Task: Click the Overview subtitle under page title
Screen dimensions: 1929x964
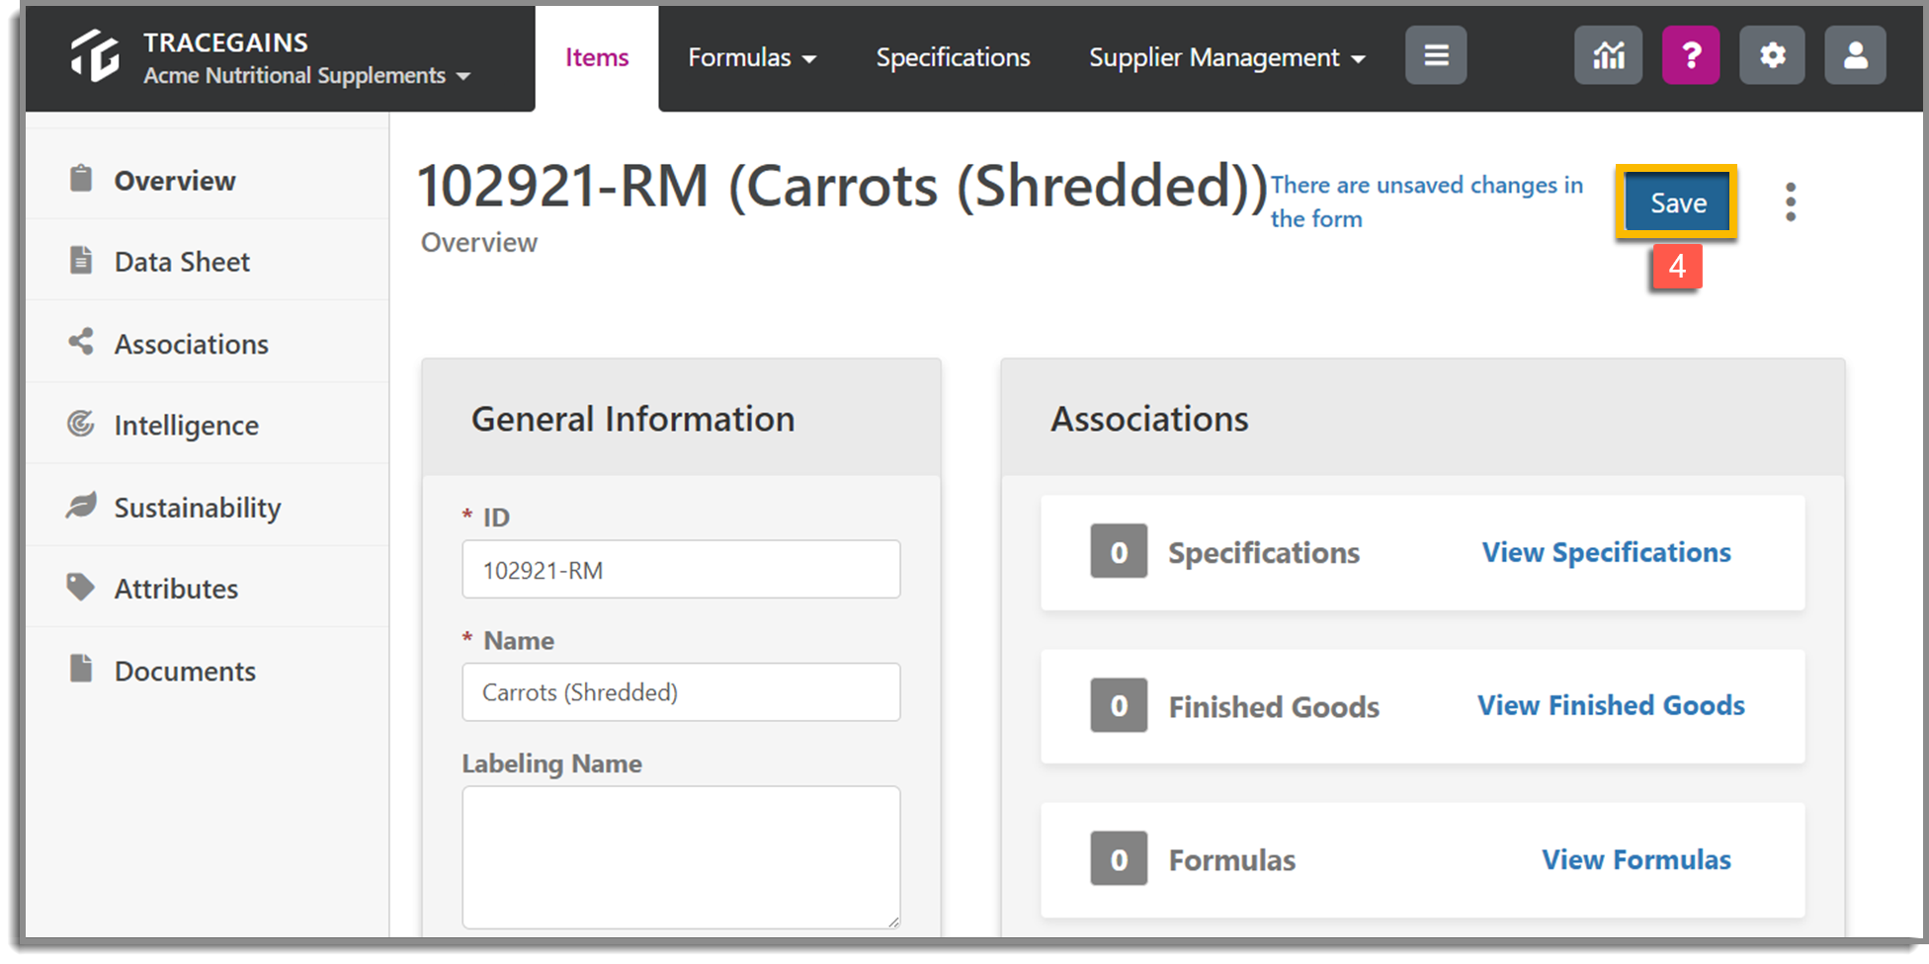Action: point(479,243)
